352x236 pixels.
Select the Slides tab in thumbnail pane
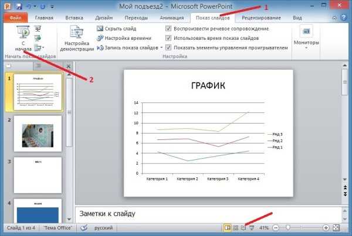coord(19,66)
